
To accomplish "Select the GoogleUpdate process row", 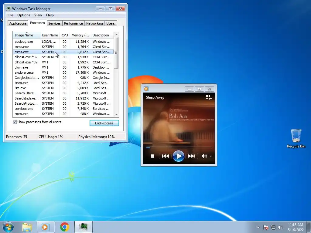I will click(x=63, y=78).
